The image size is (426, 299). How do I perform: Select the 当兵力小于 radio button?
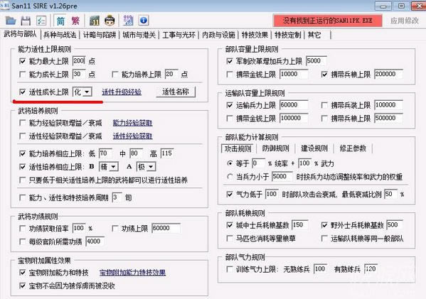point(230,177)
